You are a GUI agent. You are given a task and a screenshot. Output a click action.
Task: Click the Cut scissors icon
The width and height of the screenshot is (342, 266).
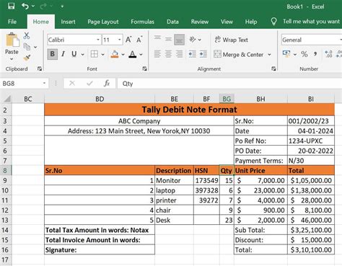(27, 36)
